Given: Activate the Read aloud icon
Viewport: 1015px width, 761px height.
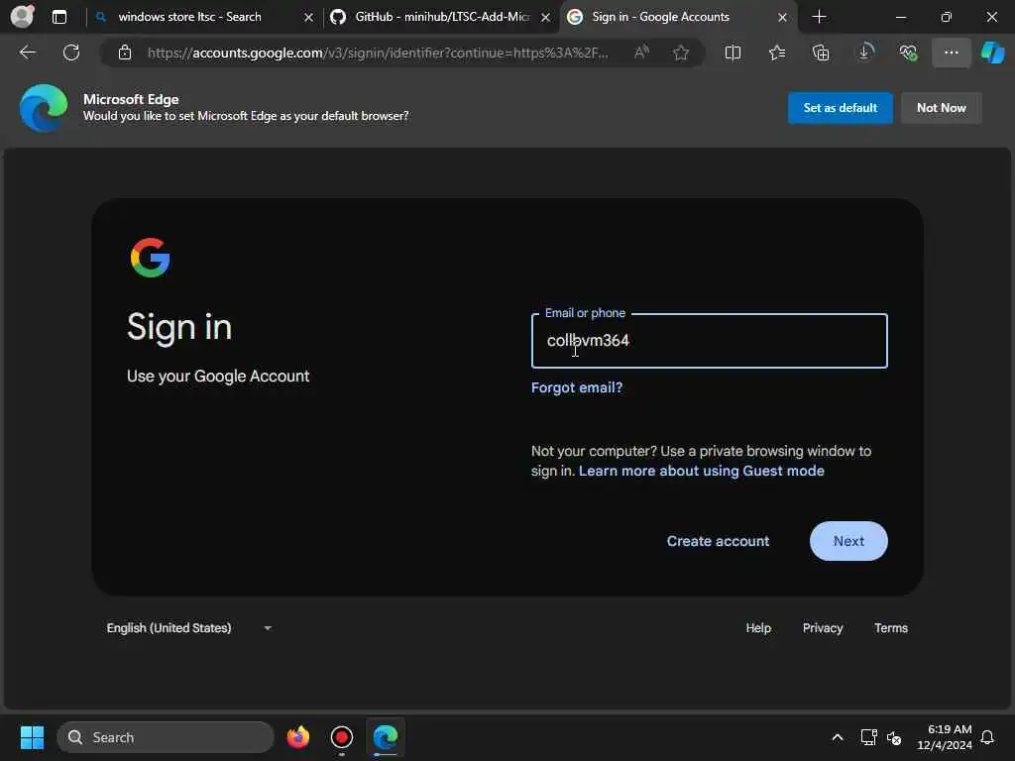Looking at the screenshot, I should [641, 53].
